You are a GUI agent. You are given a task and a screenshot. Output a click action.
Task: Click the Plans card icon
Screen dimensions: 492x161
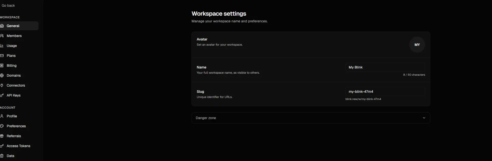2,55
